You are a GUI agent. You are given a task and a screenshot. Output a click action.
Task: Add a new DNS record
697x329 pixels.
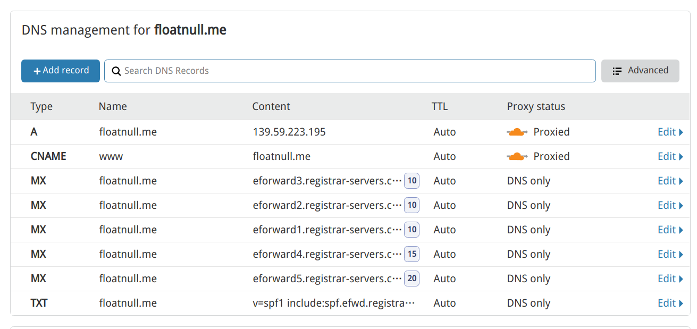[x=61, y=71]
